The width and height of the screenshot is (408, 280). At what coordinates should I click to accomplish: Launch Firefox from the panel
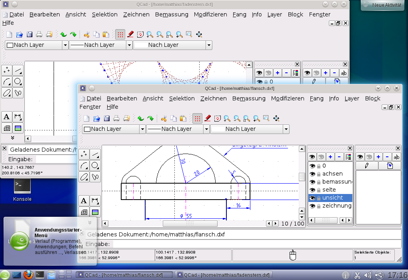[28, 275]
